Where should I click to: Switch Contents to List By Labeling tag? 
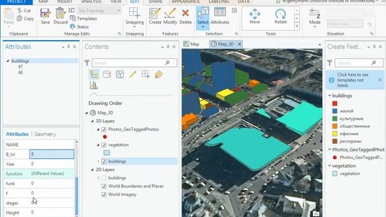[x=159, y=75]
